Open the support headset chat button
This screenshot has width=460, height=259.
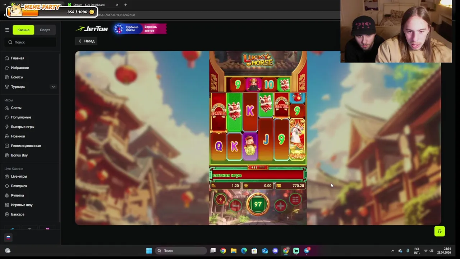440,231
